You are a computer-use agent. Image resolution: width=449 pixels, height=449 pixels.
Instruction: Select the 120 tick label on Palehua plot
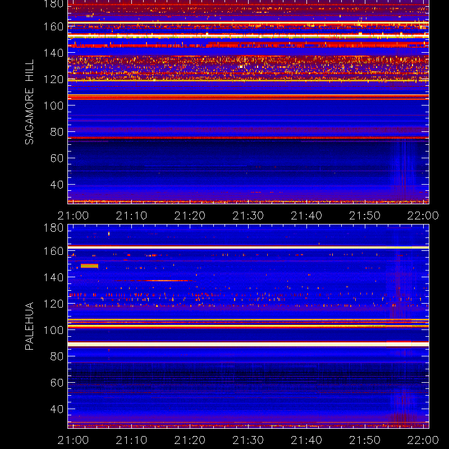tap(53, 304)
